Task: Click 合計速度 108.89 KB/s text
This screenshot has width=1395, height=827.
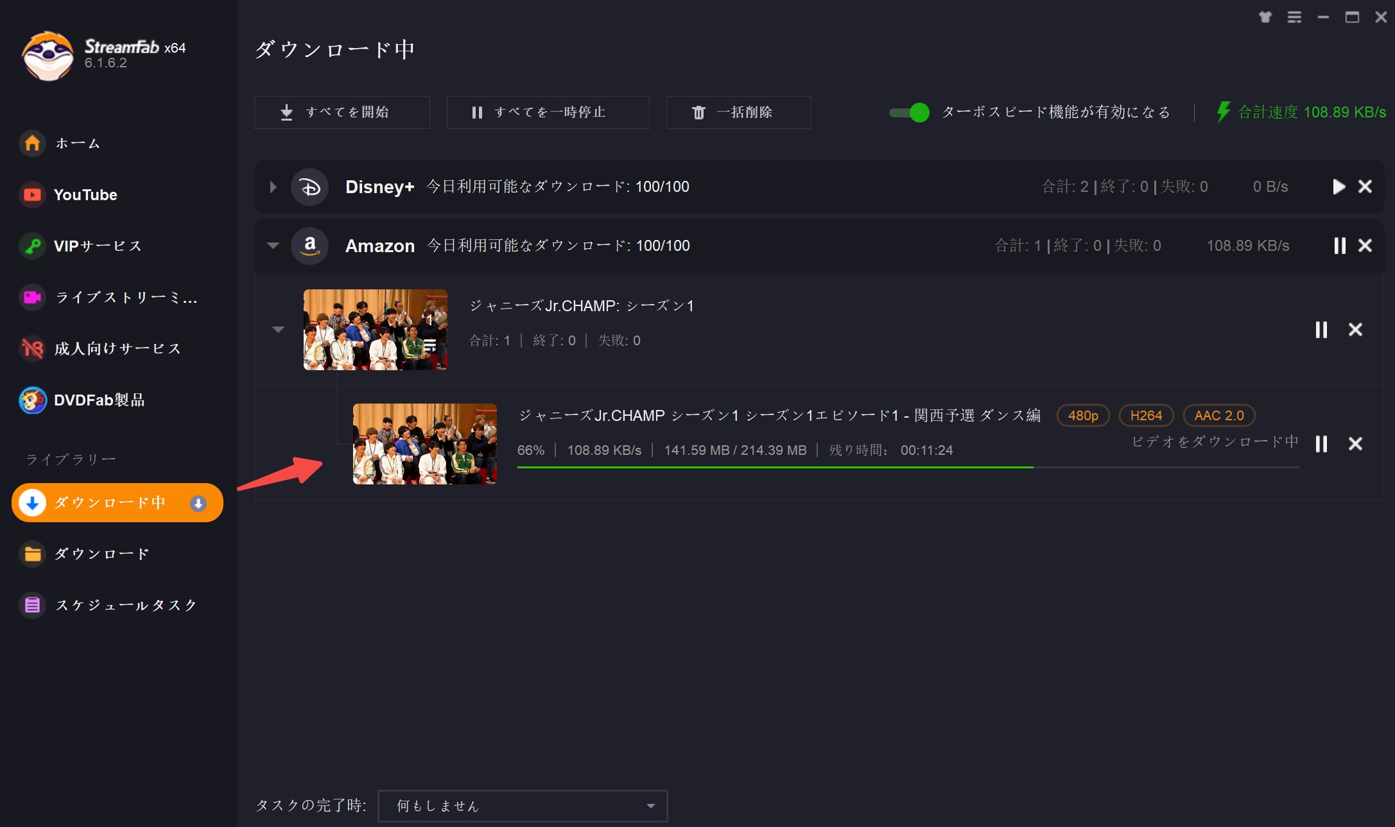Action: (1312, 112)
